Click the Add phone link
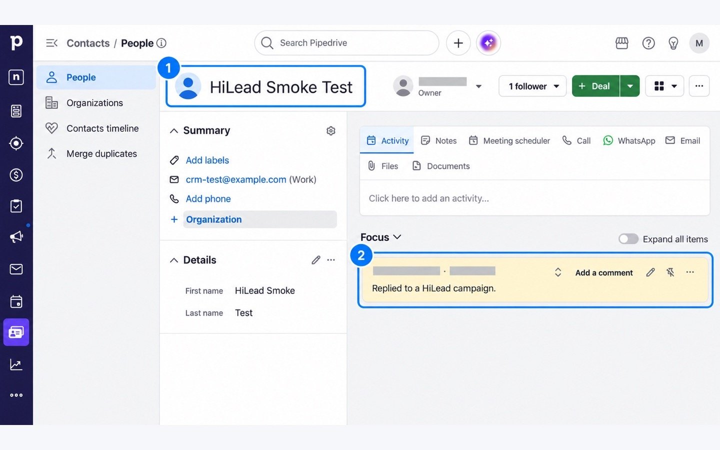720x450 pixels. [208, 199]
